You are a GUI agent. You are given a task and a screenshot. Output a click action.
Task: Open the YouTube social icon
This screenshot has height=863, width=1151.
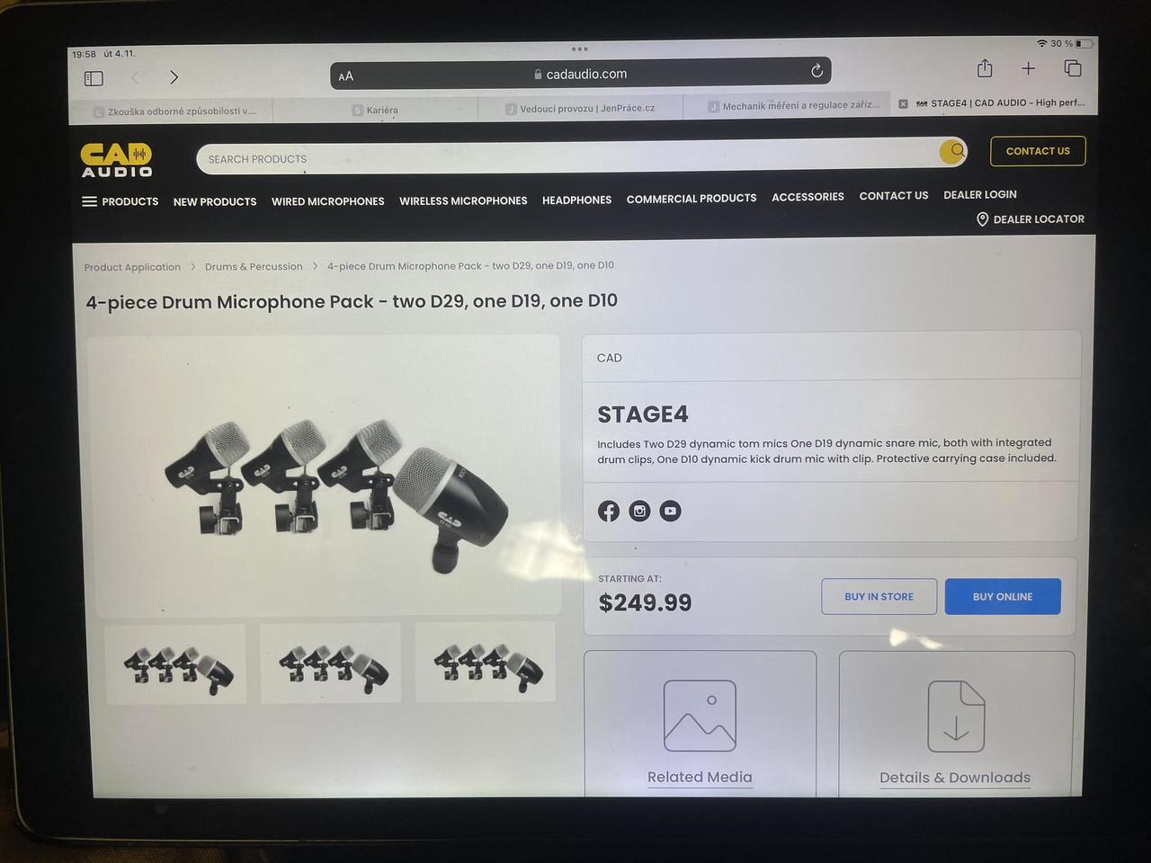pos(670,511)
